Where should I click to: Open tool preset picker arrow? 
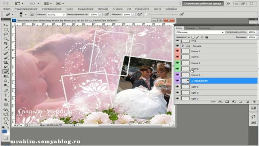(13, 15)
